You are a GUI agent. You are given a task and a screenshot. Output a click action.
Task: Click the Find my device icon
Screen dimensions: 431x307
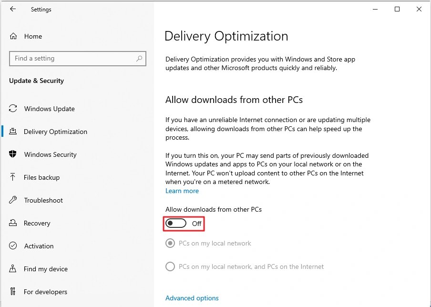[x=13, y=268]
